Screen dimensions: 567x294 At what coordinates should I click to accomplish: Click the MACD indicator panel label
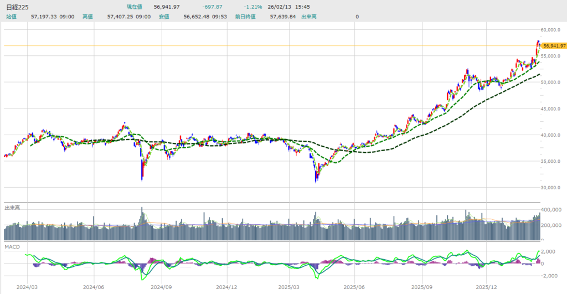pyautogui.click(x=12, y=246)
